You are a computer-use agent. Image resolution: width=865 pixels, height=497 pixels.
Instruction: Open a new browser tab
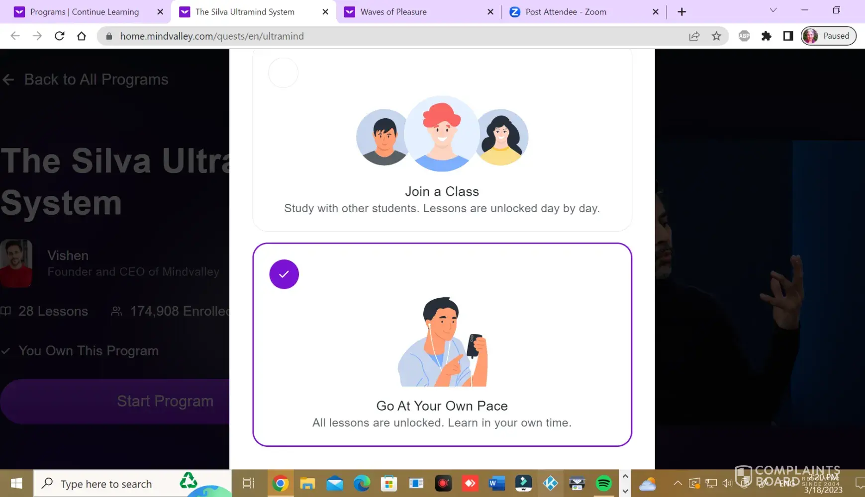point(682,12)
